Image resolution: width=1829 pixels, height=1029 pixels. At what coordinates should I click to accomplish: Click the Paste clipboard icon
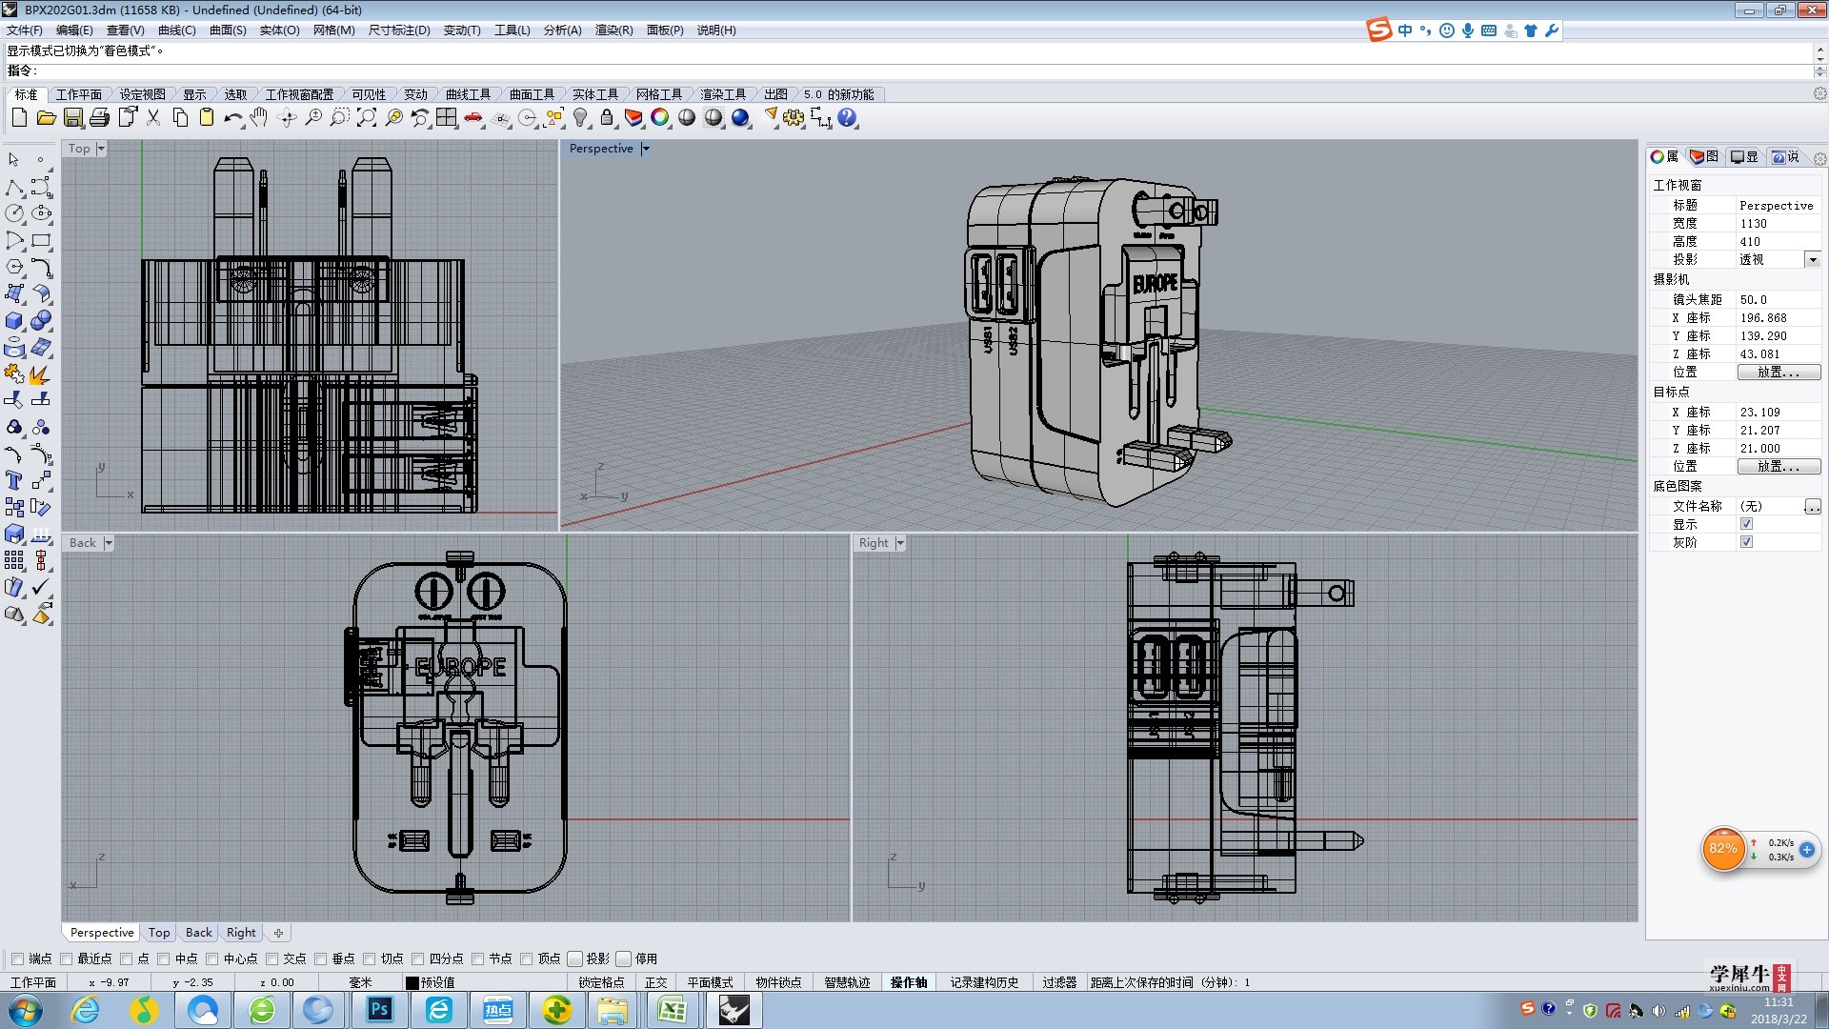coord(206,118)
